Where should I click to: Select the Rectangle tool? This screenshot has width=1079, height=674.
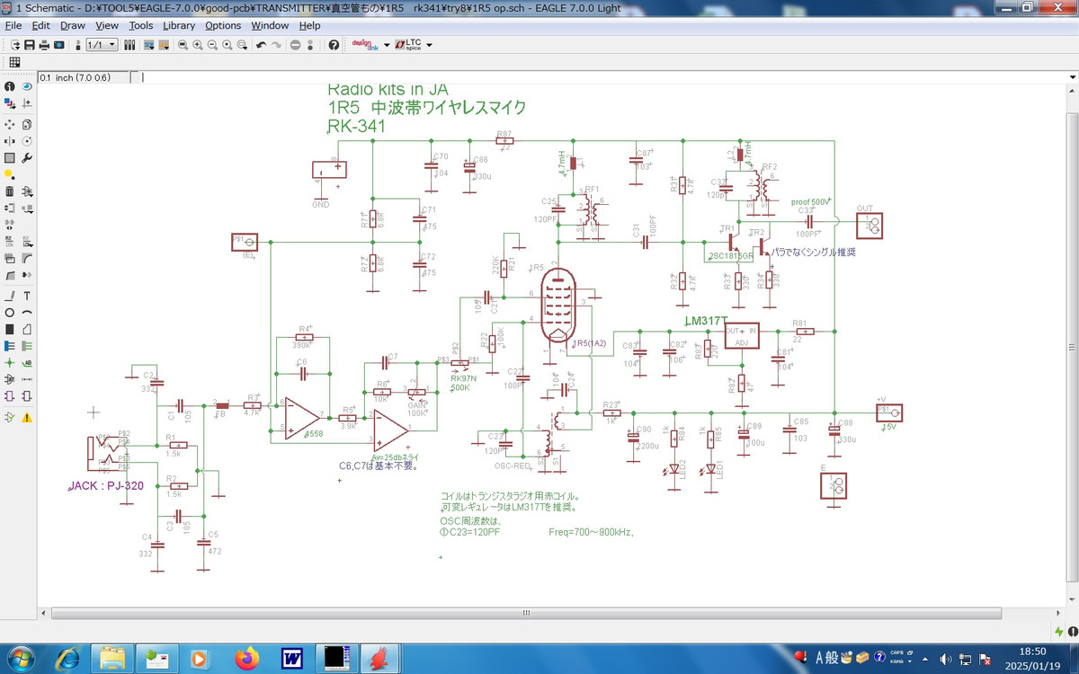click(9, 330)
